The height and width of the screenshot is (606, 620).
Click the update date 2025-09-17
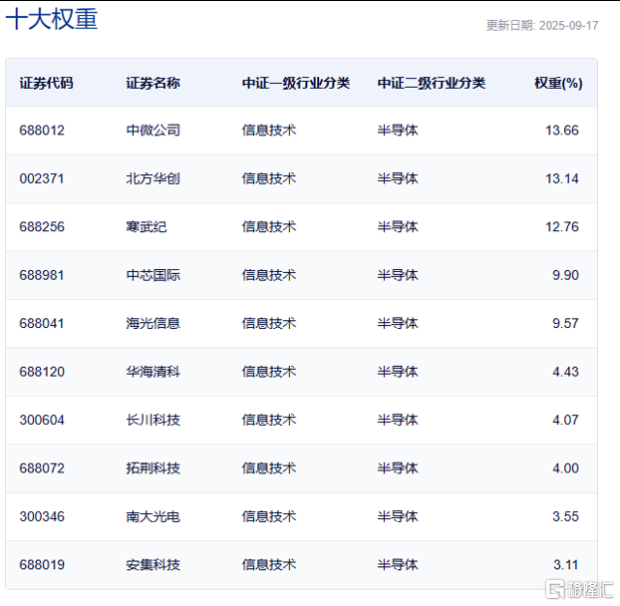[568, 26]
